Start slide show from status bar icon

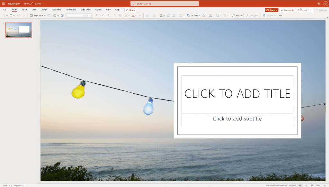coord(312,185)
